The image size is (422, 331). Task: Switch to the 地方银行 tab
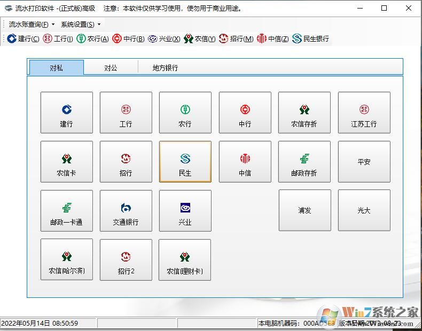tap(165, 67)
